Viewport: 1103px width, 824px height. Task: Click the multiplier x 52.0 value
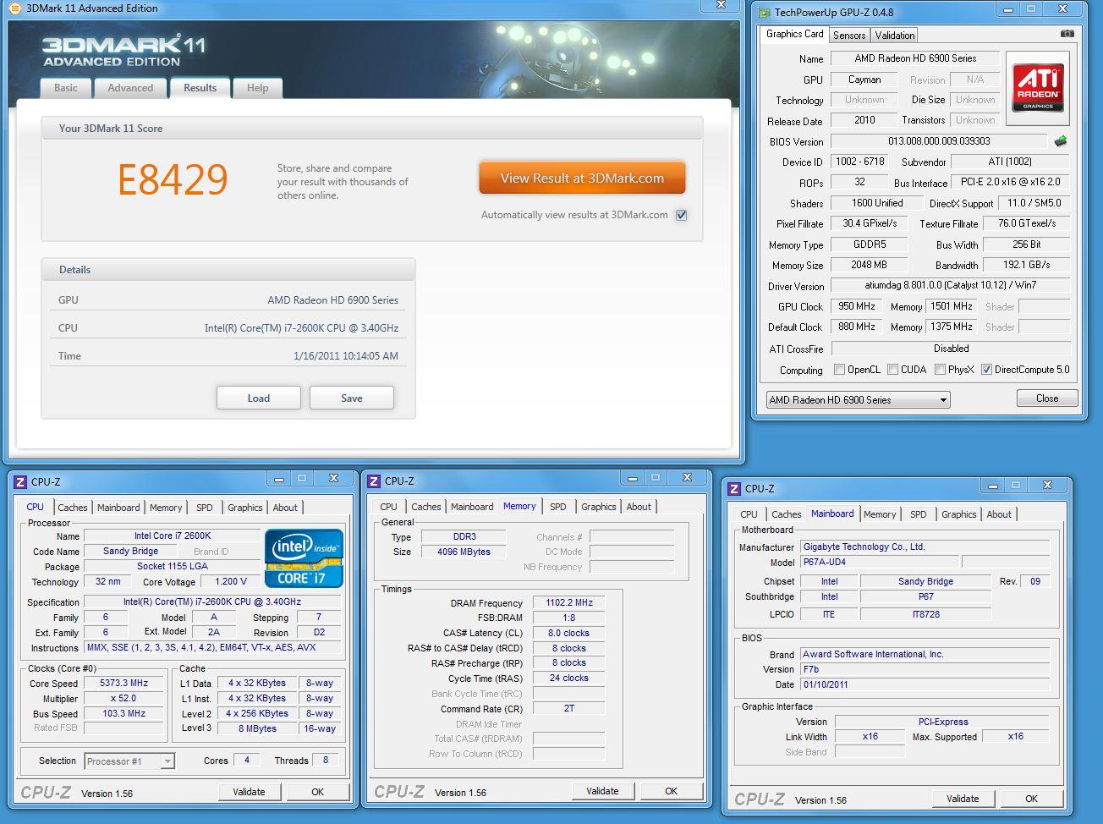point(123,699)
